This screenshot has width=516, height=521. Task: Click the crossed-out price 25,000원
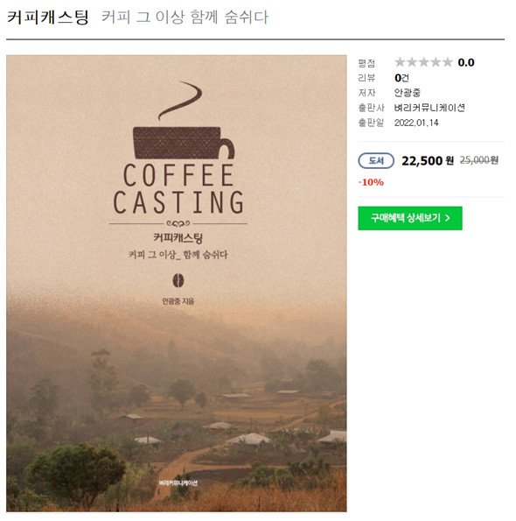(479, 160)
